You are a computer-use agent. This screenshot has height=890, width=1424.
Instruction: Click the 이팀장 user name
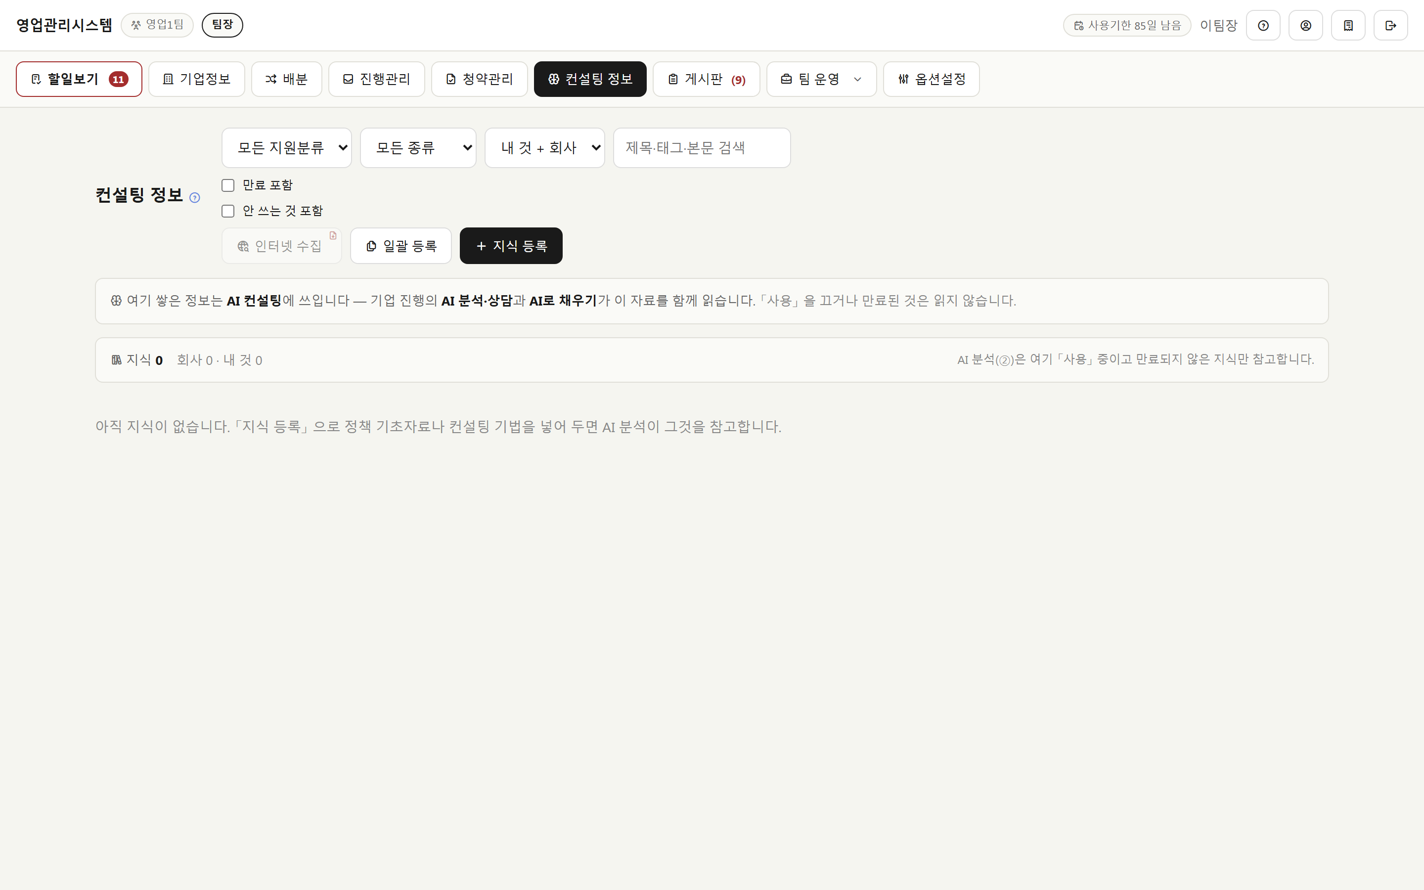(1219, 25)
